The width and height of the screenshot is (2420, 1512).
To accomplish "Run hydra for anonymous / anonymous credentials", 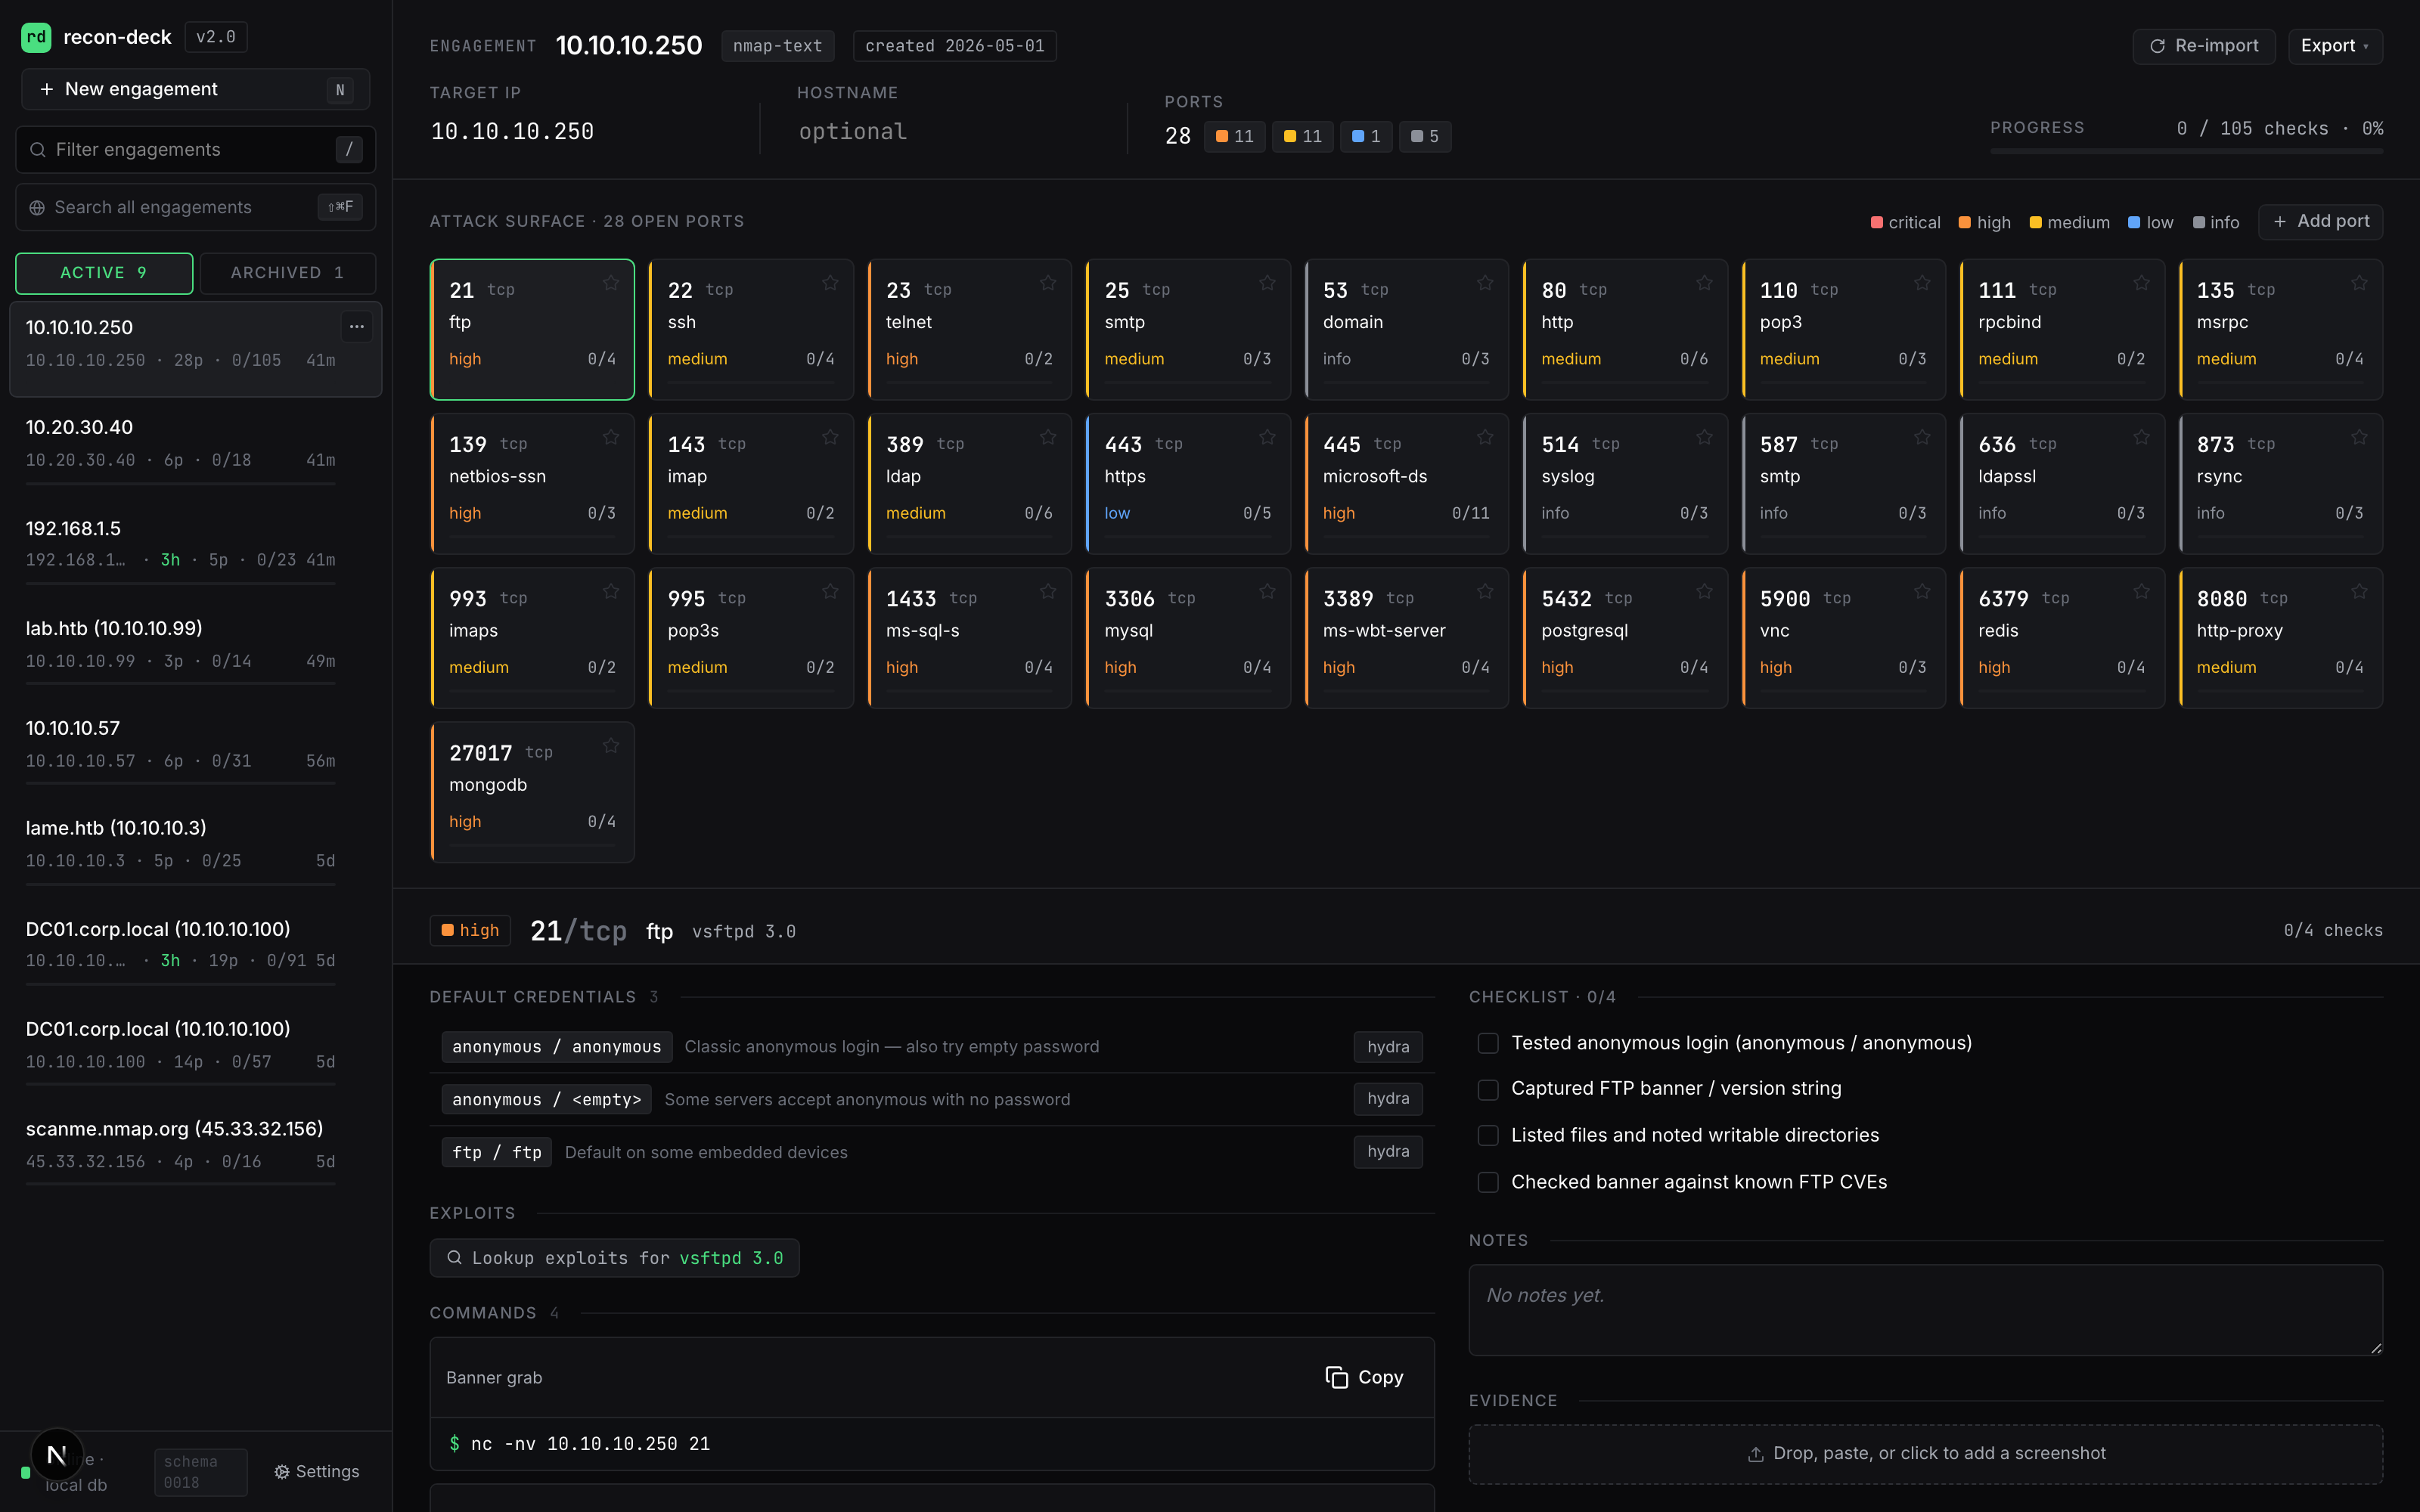I will [x=1388, y=1047].
